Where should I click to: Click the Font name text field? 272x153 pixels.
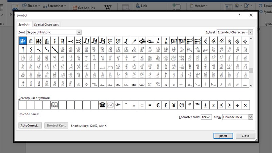coord(52,32)
